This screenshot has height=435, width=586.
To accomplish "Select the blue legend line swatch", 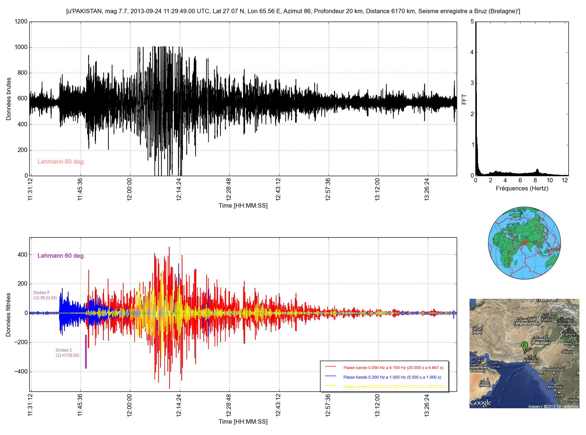I will pyautogui.click(x=330, y=376).
